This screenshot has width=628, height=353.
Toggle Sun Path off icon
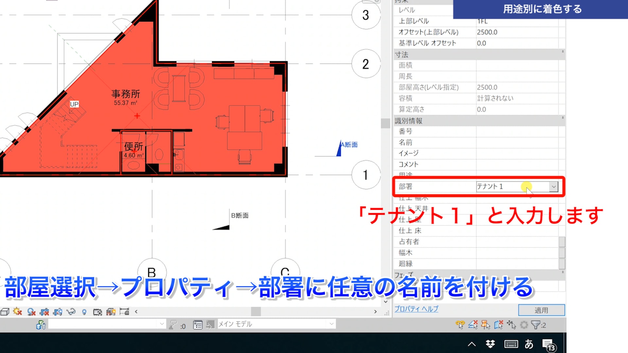18,312
